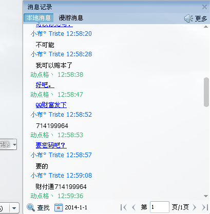Switch to the 漫游消息 tab
Image resolution: width=210 pixels, height=214 pixels.
click(71, 18)
